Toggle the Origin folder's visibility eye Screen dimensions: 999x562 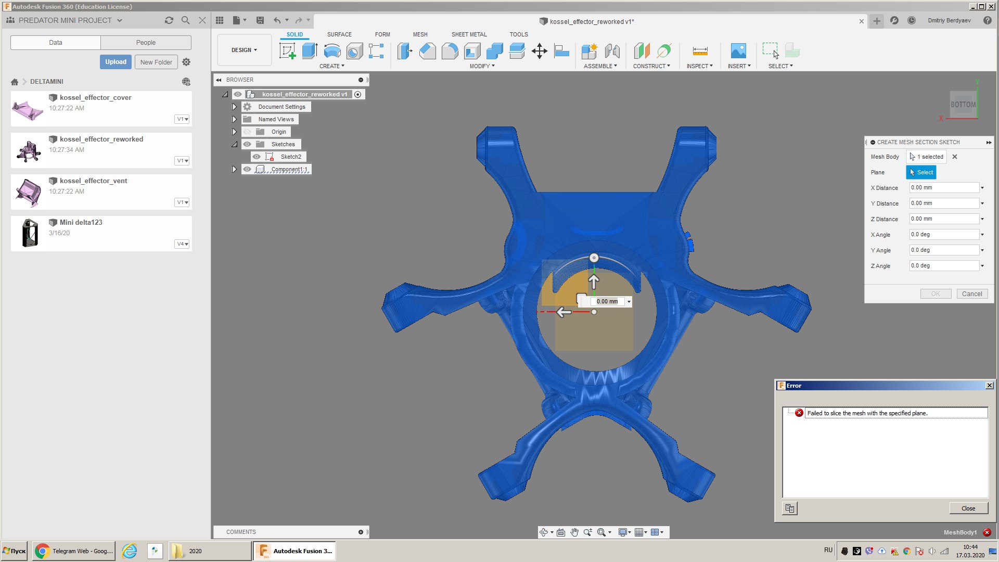[248, 132]
